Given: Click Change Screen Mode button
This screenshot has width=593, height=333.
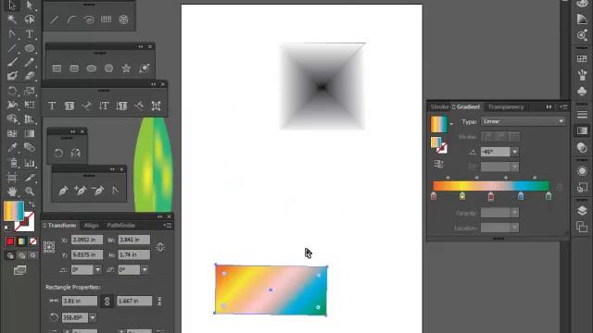Looking at the screenshot, I should click(x=19, y=270).
